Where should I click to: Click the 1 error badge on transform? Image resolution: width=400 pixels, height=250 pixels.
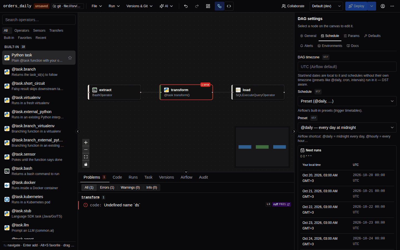point(205,85)
